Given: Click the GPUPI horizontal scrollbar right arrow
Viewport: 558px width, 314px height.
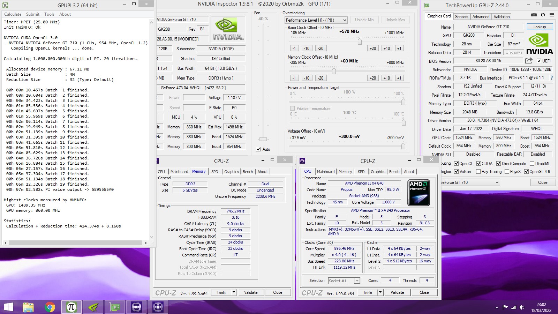Looking at the screenshot, I should [145, 242].
